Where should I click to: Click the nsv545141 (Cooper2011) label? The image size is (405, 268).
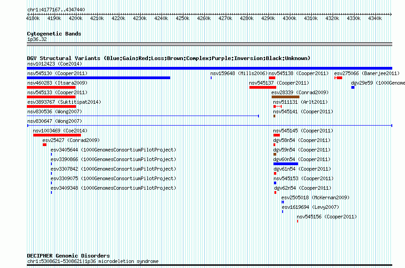303,111
